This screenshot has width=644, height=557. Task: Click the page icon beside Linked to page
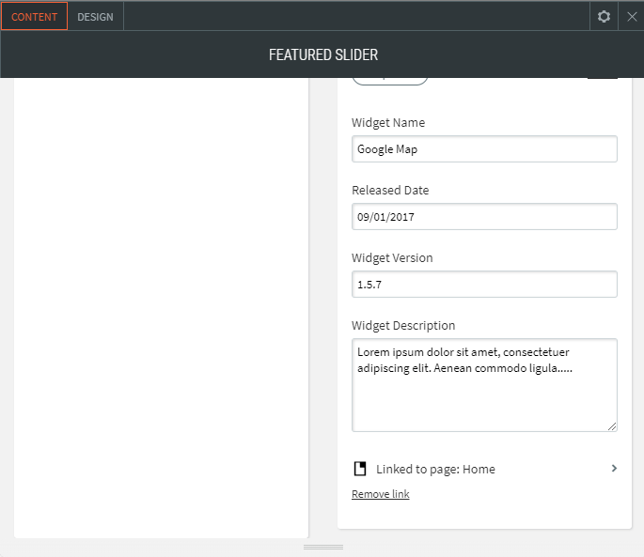(x=359, y=469)
